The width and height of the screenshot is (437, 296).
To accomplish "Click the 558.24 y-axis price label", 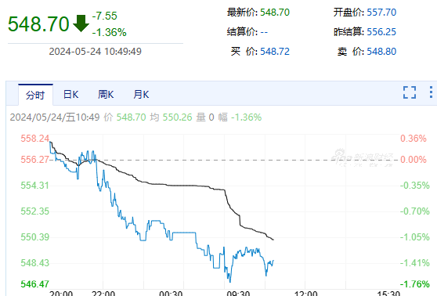I will (x=34, y=139).
